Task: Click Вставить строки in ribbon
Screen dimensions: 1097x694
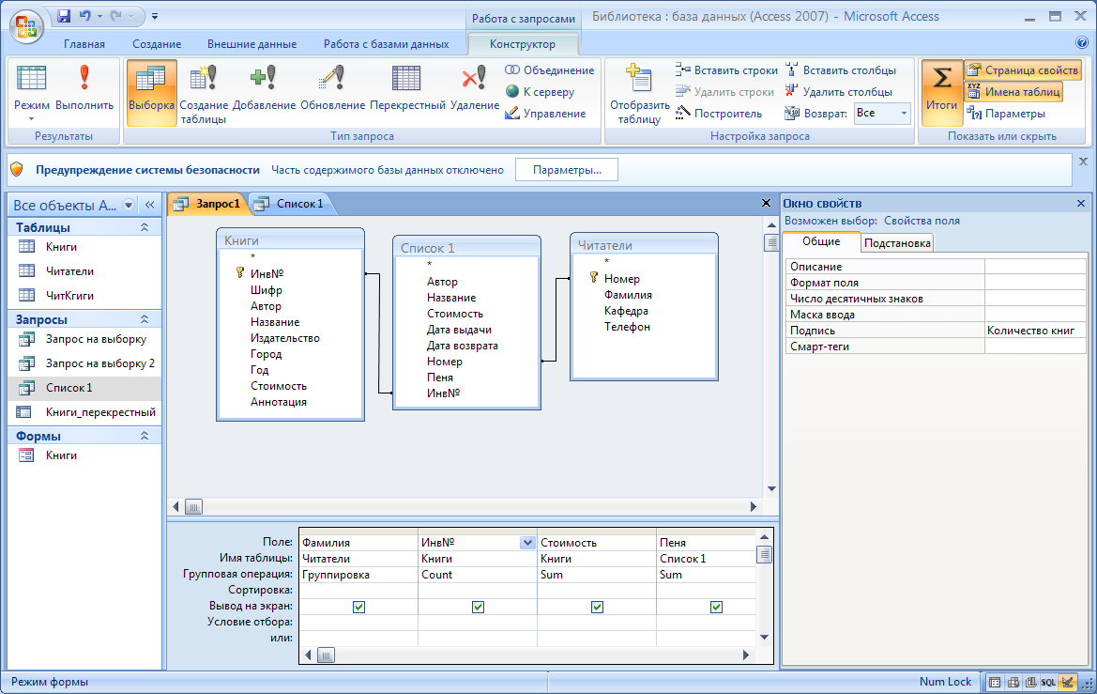Action: click(726, 70)
